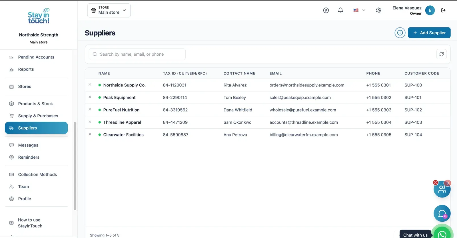The width and height of the screenshot is (457, 238).
Task: Go to Pending Accounts
Action: [36, 57]
